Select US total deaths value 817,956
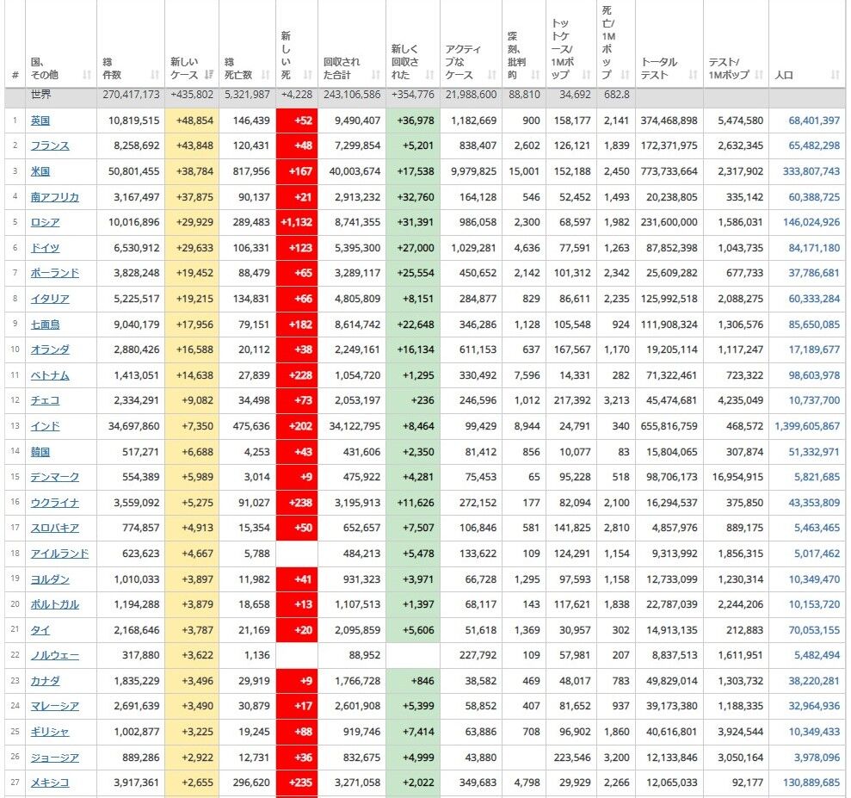 tap(251, 171)
